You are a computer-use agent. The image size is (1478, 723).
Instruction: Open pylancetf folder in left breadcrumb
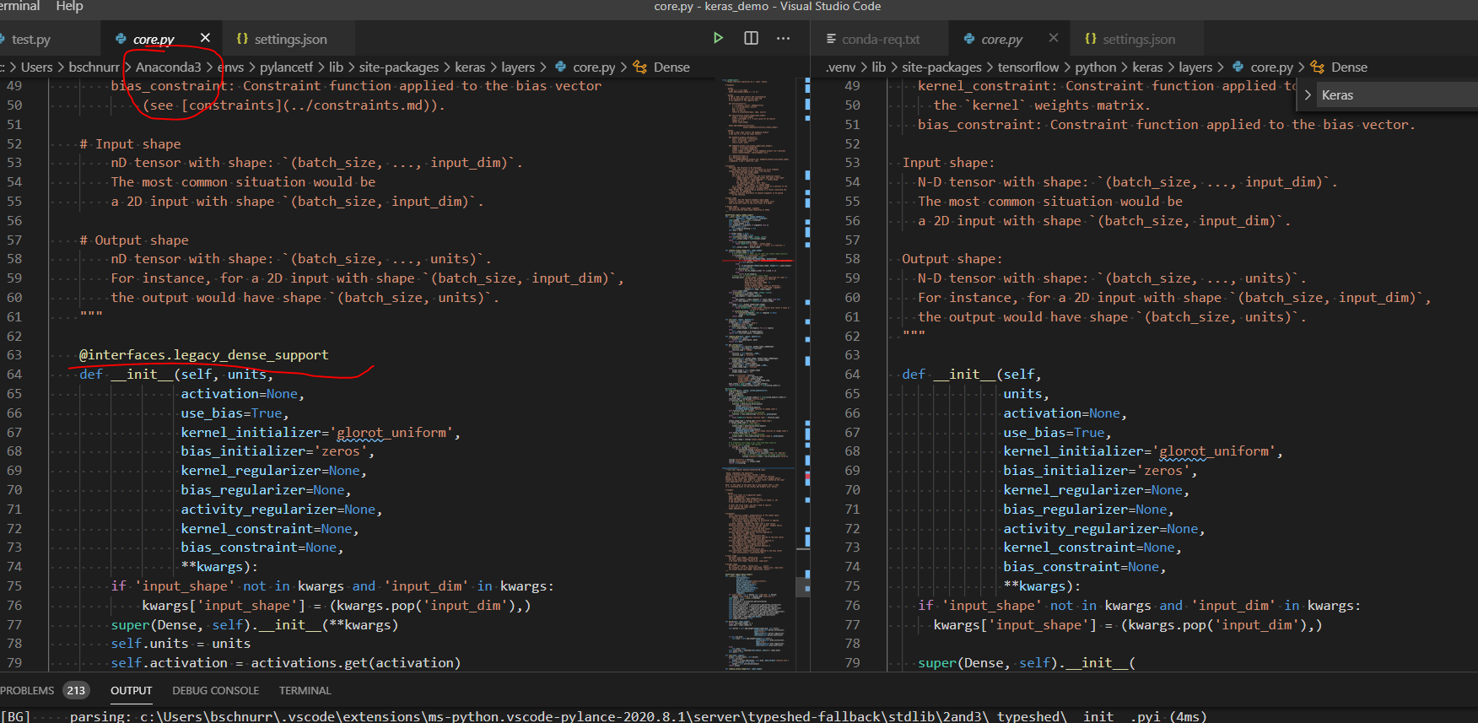pyautogui.click(x=286, y=67)
